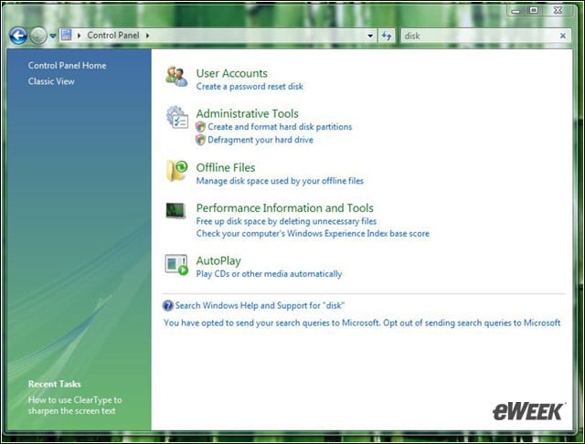Viewport: 585px width, 444px height.
Task: Open the Administrative Tools heading
Action: coord(248,113)
